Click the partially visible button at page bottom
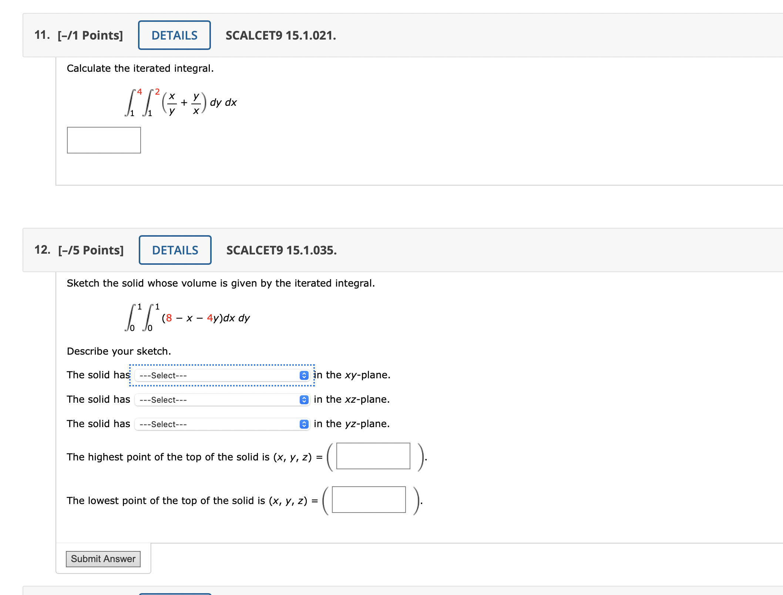This screenshot has height=595, width=783. tap(175, 593)
